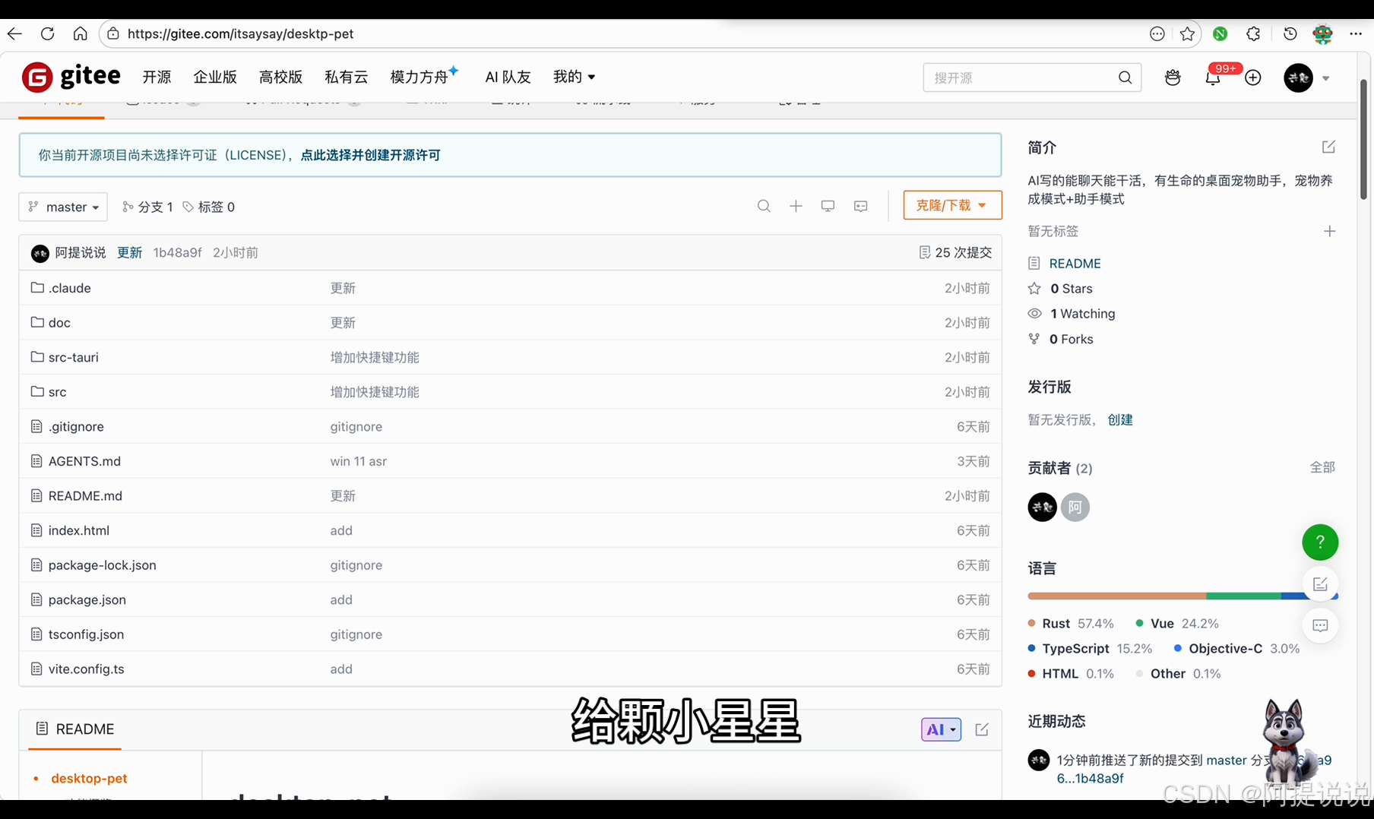
Task: Expand the user avatar dropdown arrow
Action: click(1326, 78)
